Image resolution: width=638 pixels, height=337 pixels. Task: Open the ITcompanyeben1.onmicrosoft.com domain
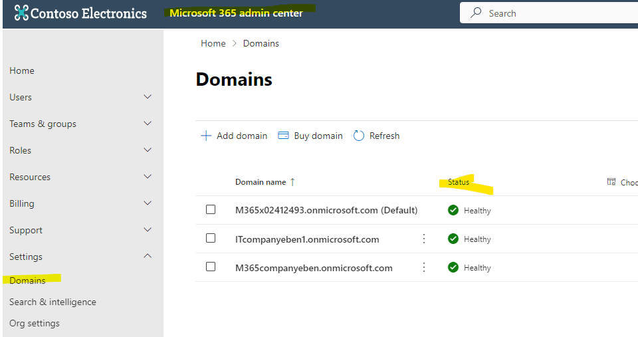307,239
